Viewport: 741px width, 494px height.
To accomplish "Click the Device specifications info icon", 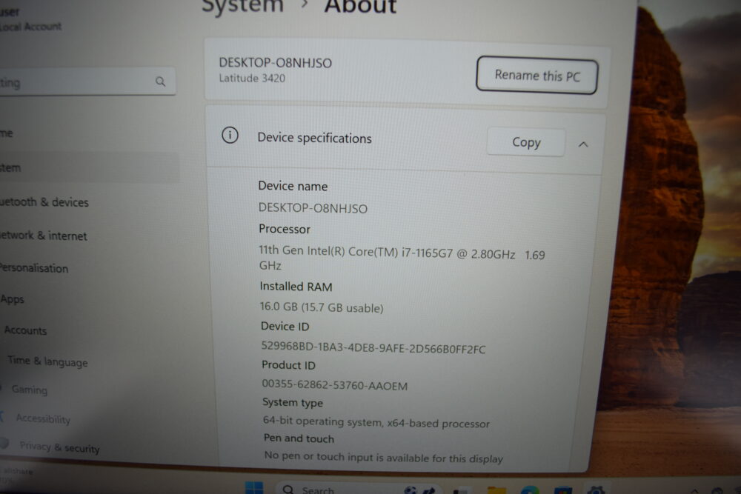I will [230, 136].
